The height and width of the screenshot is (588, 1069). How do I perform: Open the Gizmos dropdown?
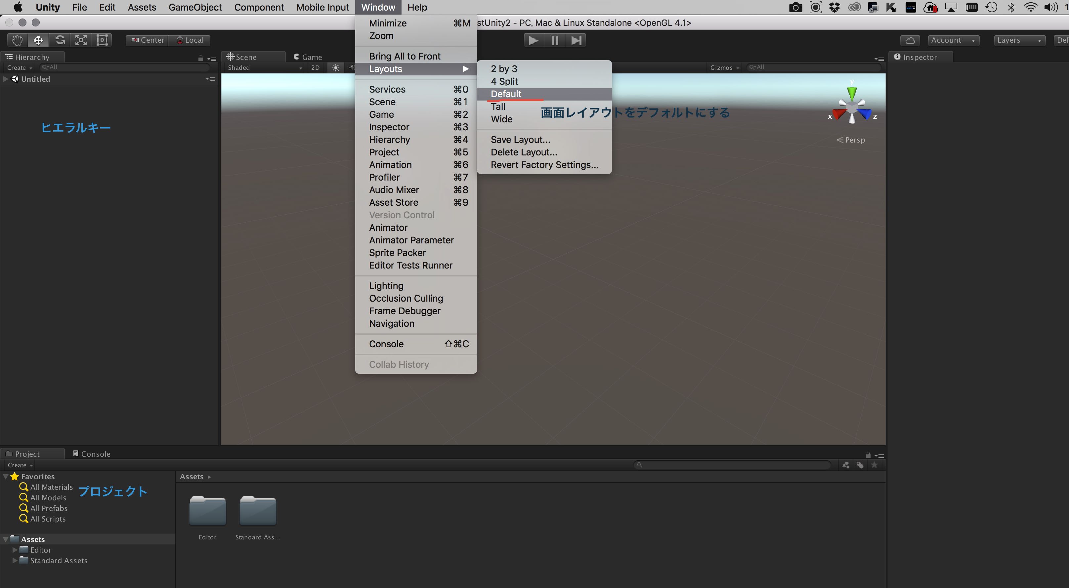724,68
